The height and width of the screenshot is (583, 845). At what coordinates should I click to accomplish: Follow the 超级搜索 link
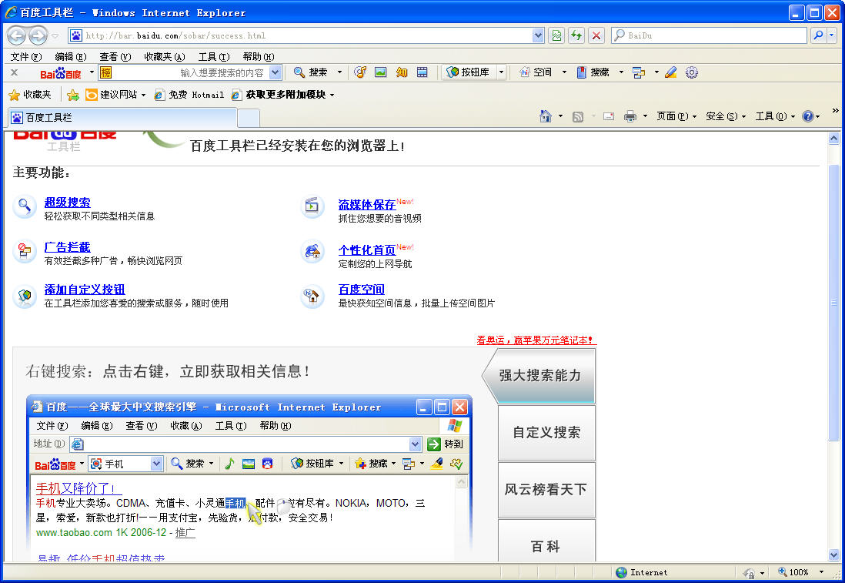coord(68,203)
